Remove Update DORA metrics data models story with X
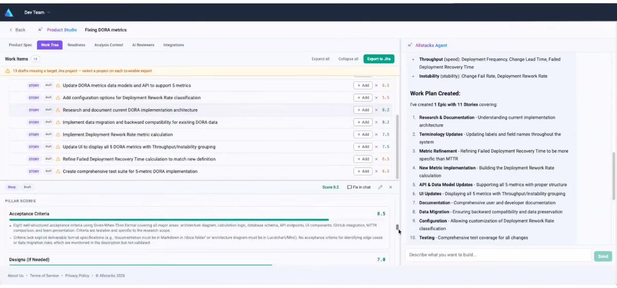 pos(376,85)
